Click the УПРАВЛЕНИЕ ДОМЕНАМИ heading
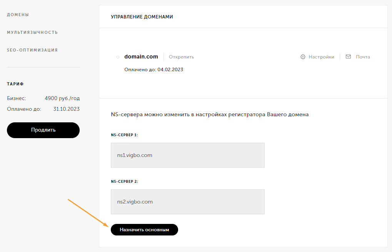The image size is (392, 252). [x=142, y=17]
